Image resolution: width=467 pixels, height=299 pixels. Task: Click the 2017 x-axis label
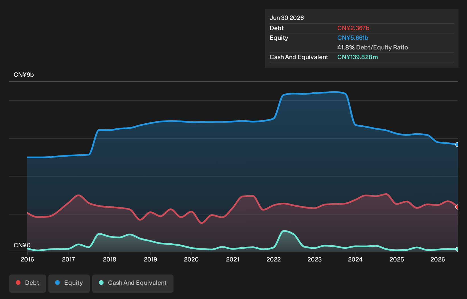pos(69,259)
